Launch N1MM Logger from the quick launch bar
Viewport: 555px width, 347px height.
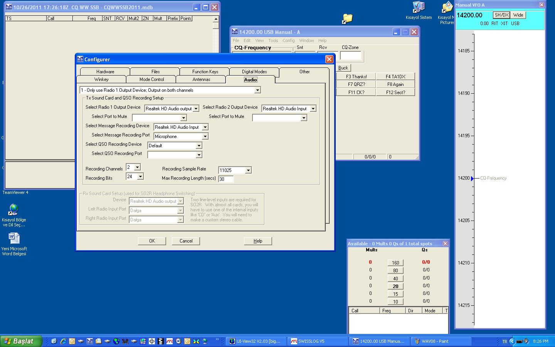[89, 341]
